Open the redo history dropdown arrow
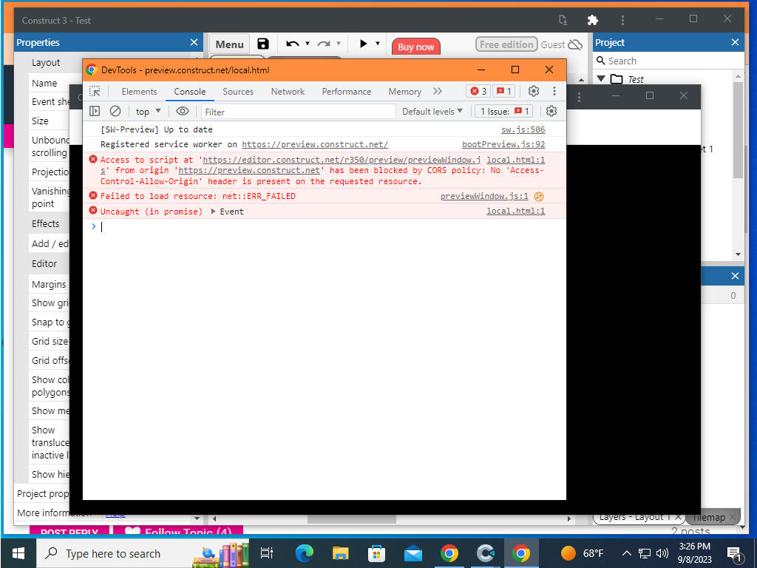 [339, 44]
